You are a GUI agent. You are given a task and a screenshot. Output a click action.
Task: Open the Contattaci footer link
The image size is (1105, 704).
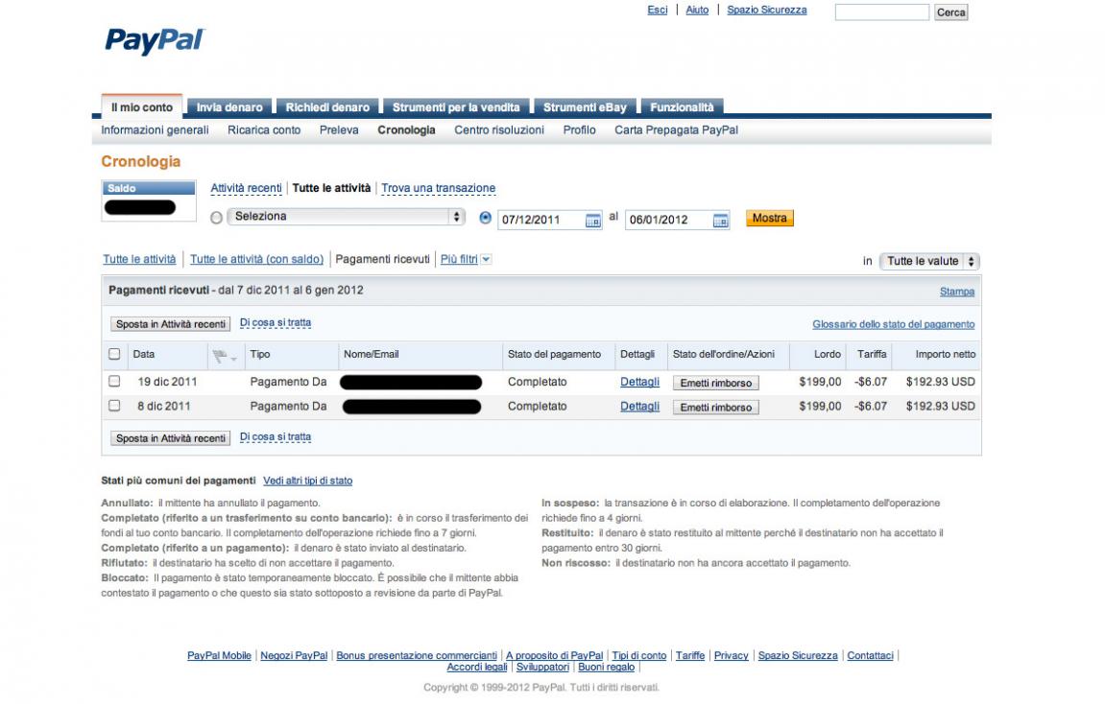click(x=870, y=655)
